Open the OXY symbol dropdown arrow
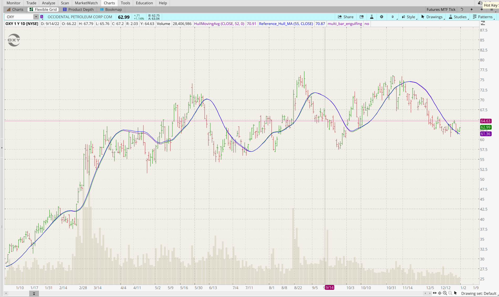 36,17
